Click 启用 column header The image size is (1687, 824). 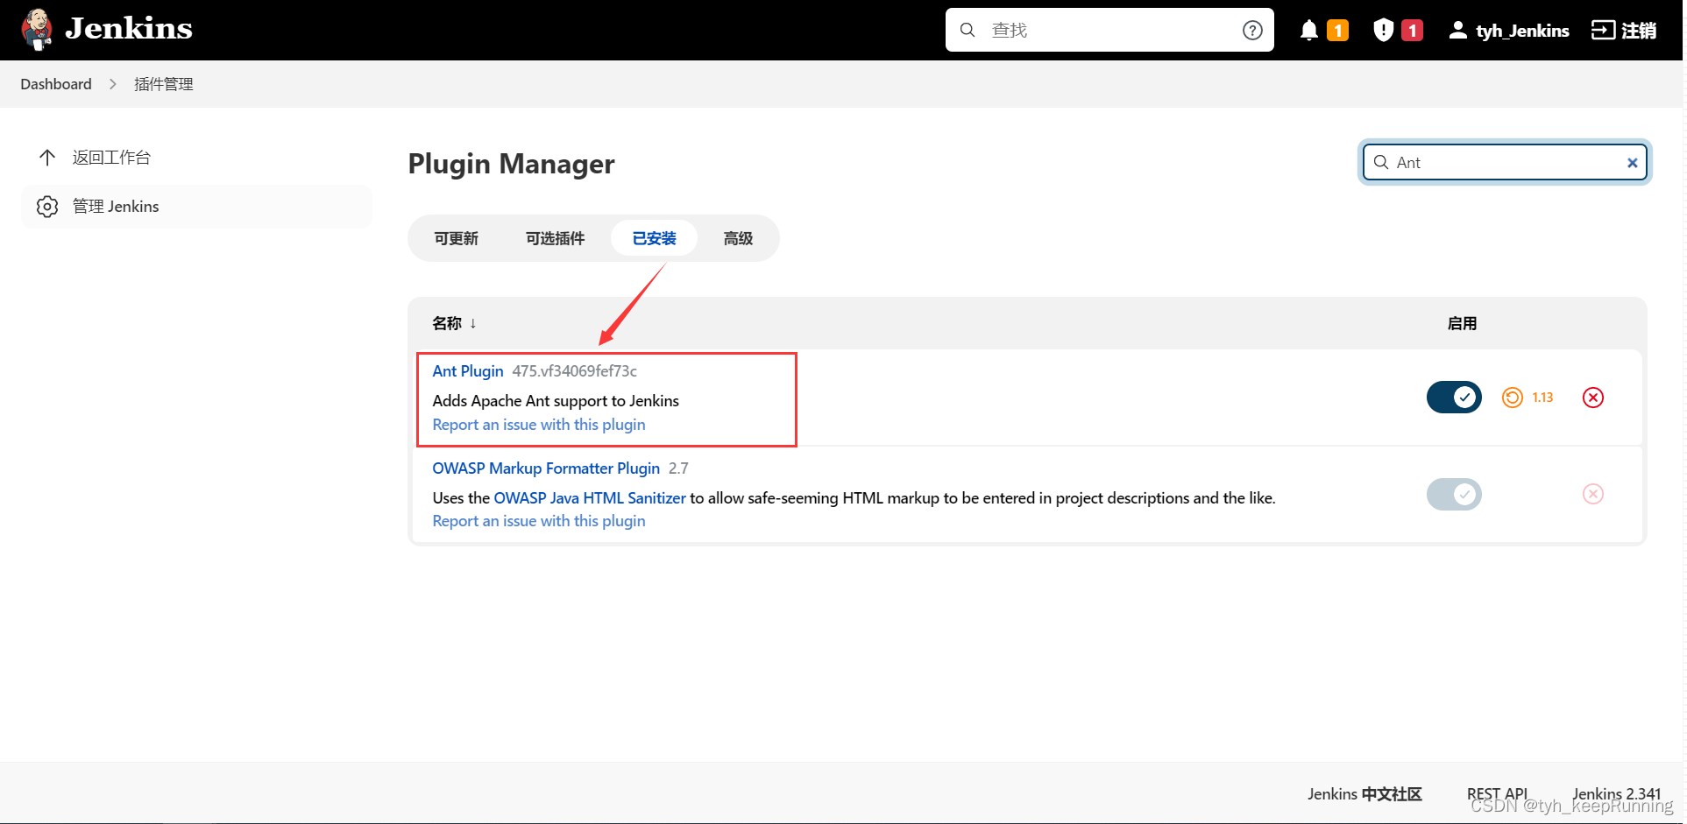(1462, 323)
